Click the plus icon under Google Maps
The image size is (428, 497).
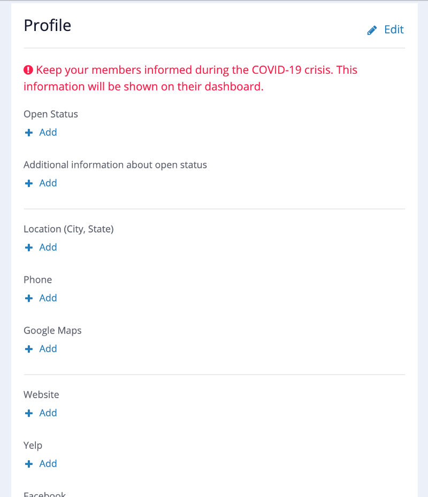pyautogui.click(x=29, y=348)
